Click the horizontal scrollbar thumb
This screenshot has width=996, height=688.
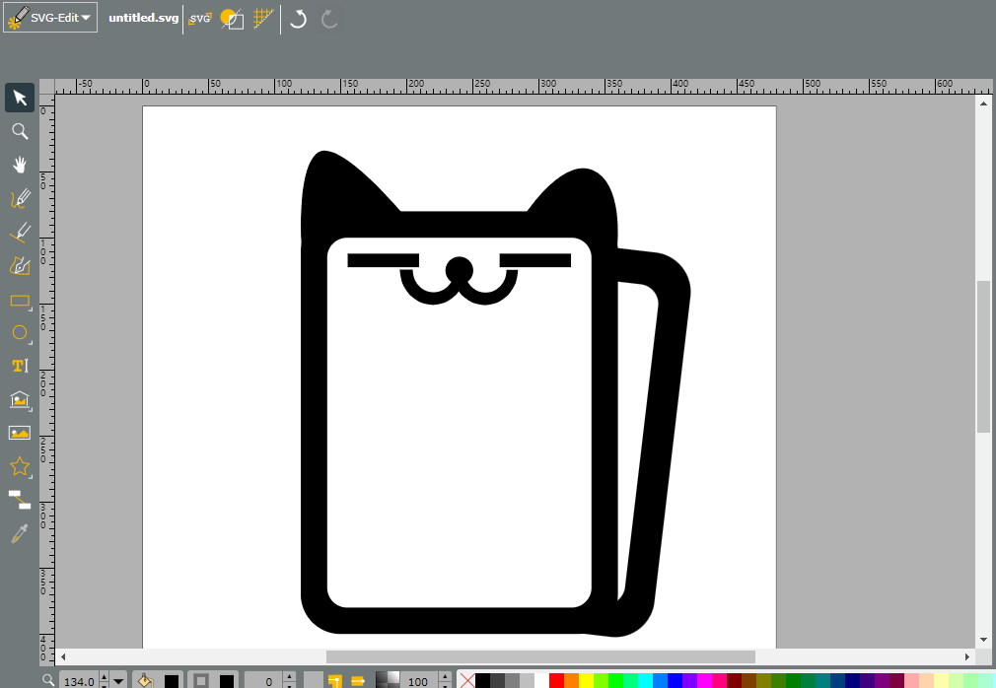pos(540,656)
